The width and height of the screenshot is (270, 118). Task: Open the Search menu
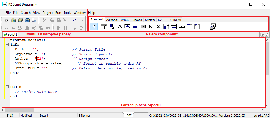pos(26,13)
